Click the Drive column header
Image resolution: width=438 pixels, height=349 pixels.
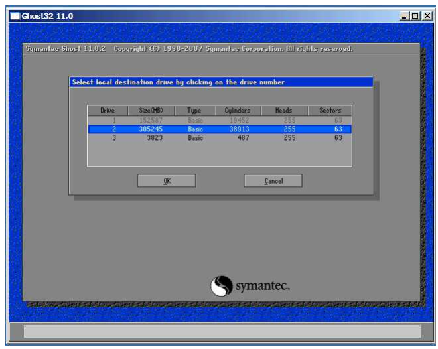point(108,111)
